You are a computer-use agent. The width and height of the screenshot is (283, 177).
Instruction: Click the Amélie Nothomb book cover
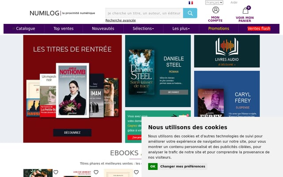point(73,90)
